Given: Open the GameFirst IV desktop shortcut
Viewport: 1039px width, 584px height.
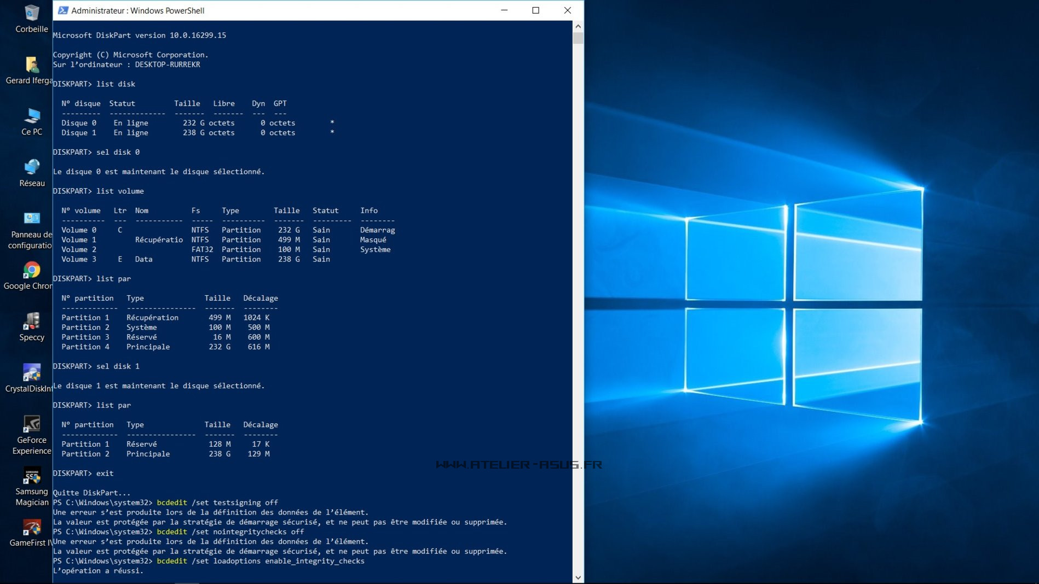Looking at the screenshot, I should [x=31, y=528].
